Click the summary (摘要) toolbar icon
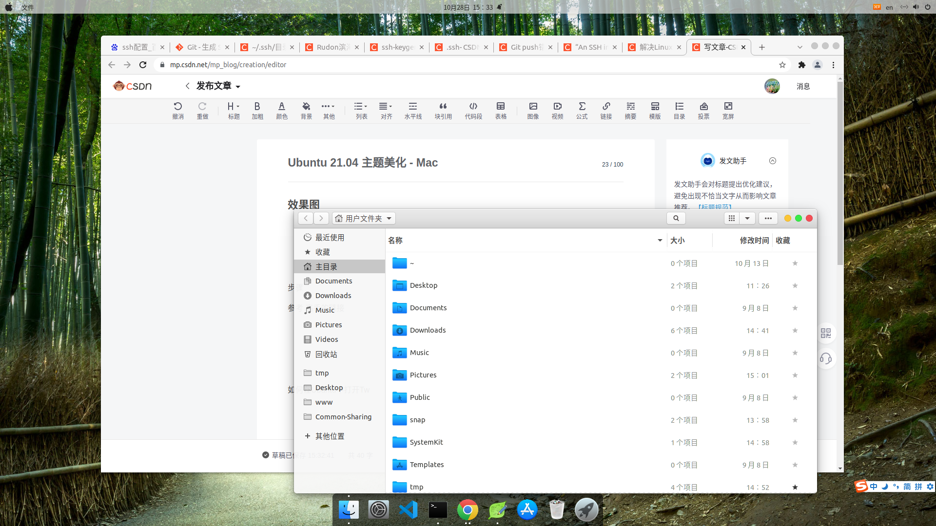The width and height of the screenshot is (936, 526). [x=630, y=111]
